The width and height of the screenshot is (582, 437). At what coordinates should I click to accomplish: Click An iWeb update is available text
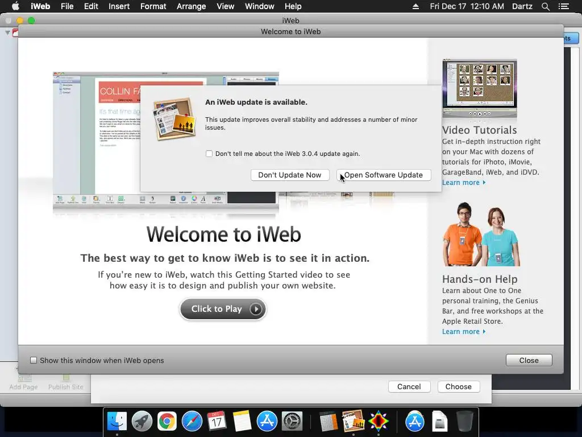(256, 102)
